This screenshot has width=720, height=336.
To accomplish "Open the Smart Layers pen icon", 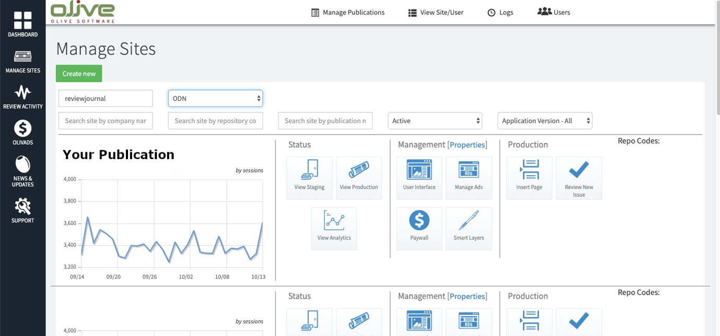I will pos(469,228).
